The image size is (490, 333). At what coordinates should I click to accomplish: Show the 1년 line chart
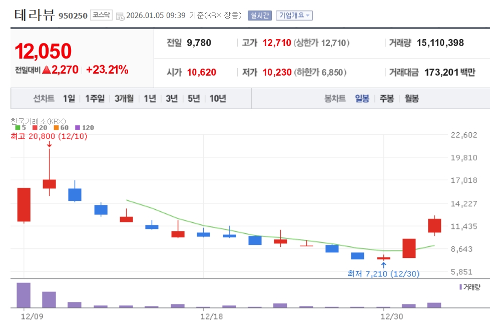point(150,99)
